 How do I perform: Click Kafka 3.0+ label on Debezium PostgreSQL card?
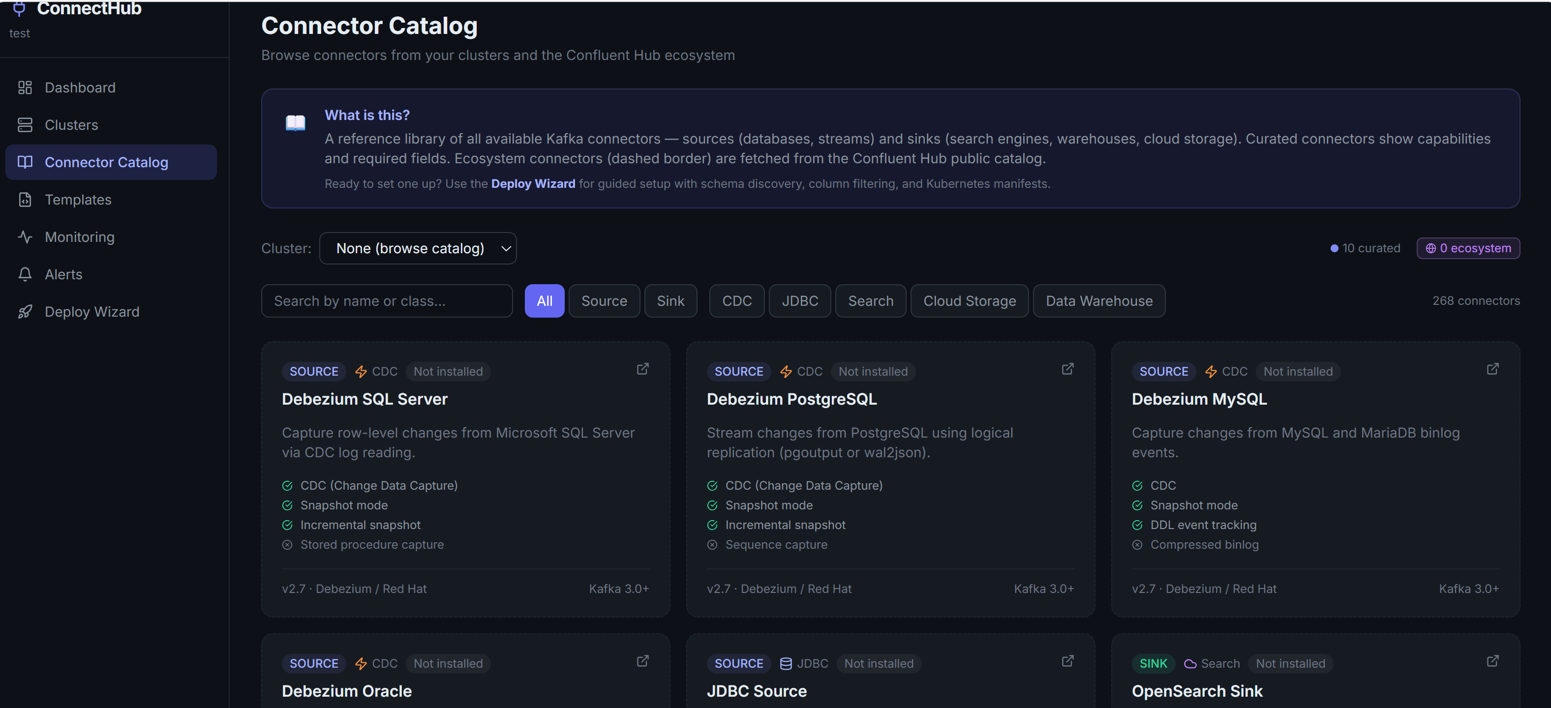tap(1043, 589)
